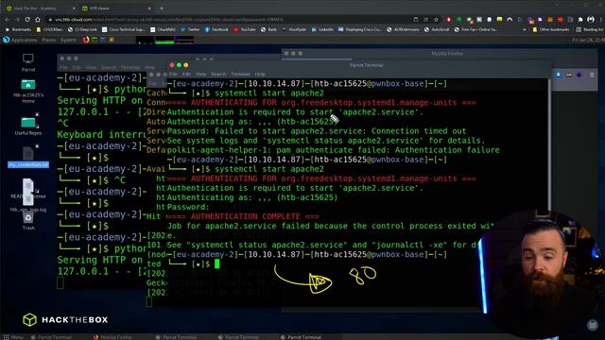The height and width of the screenshot is (340, 605).
Task: Open the extensions puzzle-piece menu
Action: (x=580, y=19)
